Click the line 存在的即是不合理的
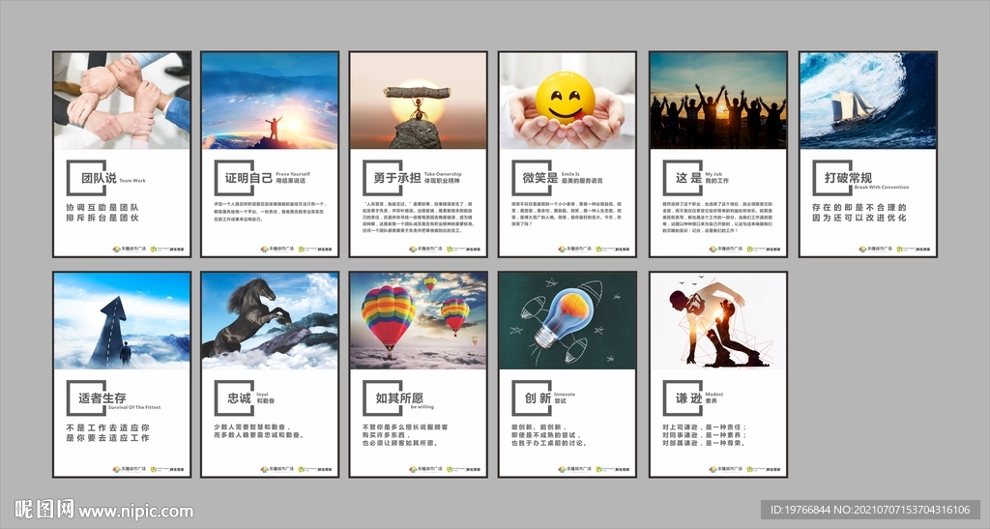 pyautogui.click(x=859, y=207)
